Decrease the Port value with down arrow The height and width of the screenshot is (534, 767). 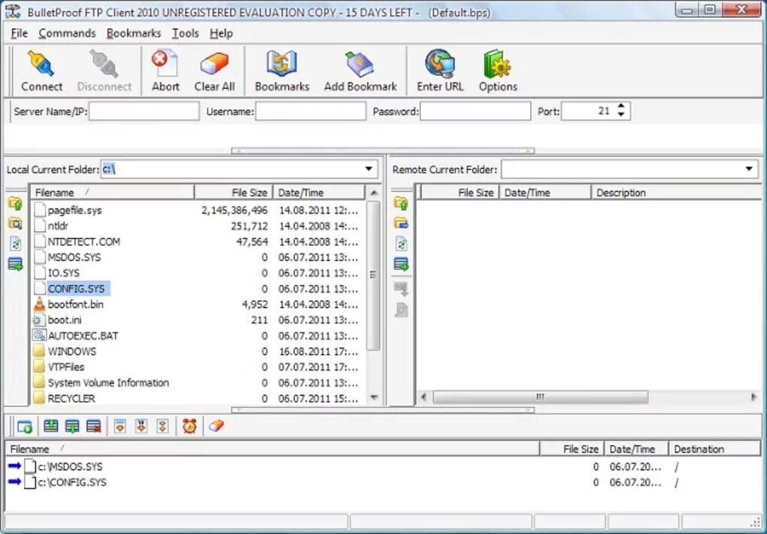pos(620,114)
